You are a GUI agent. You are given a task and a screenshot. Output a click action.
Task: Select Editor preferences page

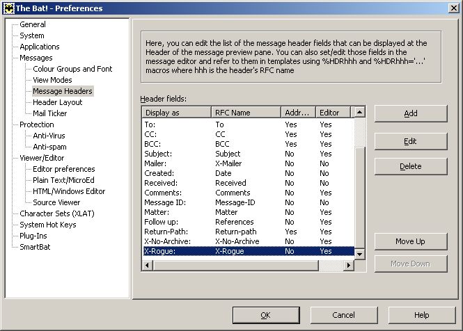tap(64, 169)
